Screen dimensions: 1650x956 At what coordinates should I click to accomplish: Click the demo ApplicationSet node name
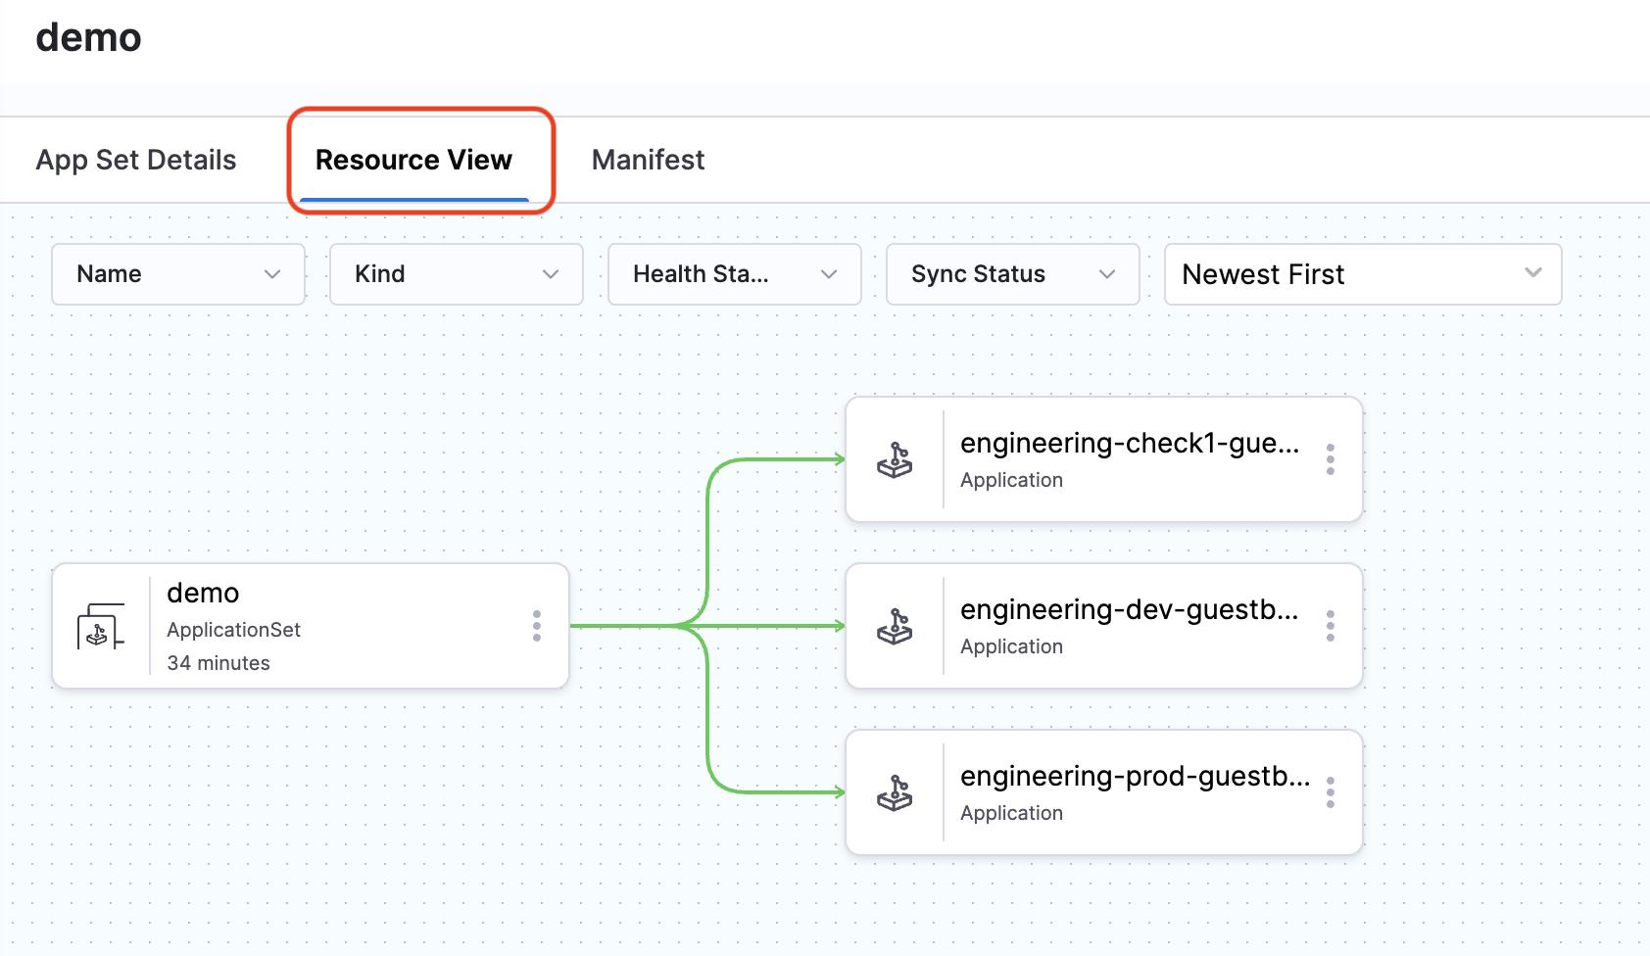pos(203,594)
